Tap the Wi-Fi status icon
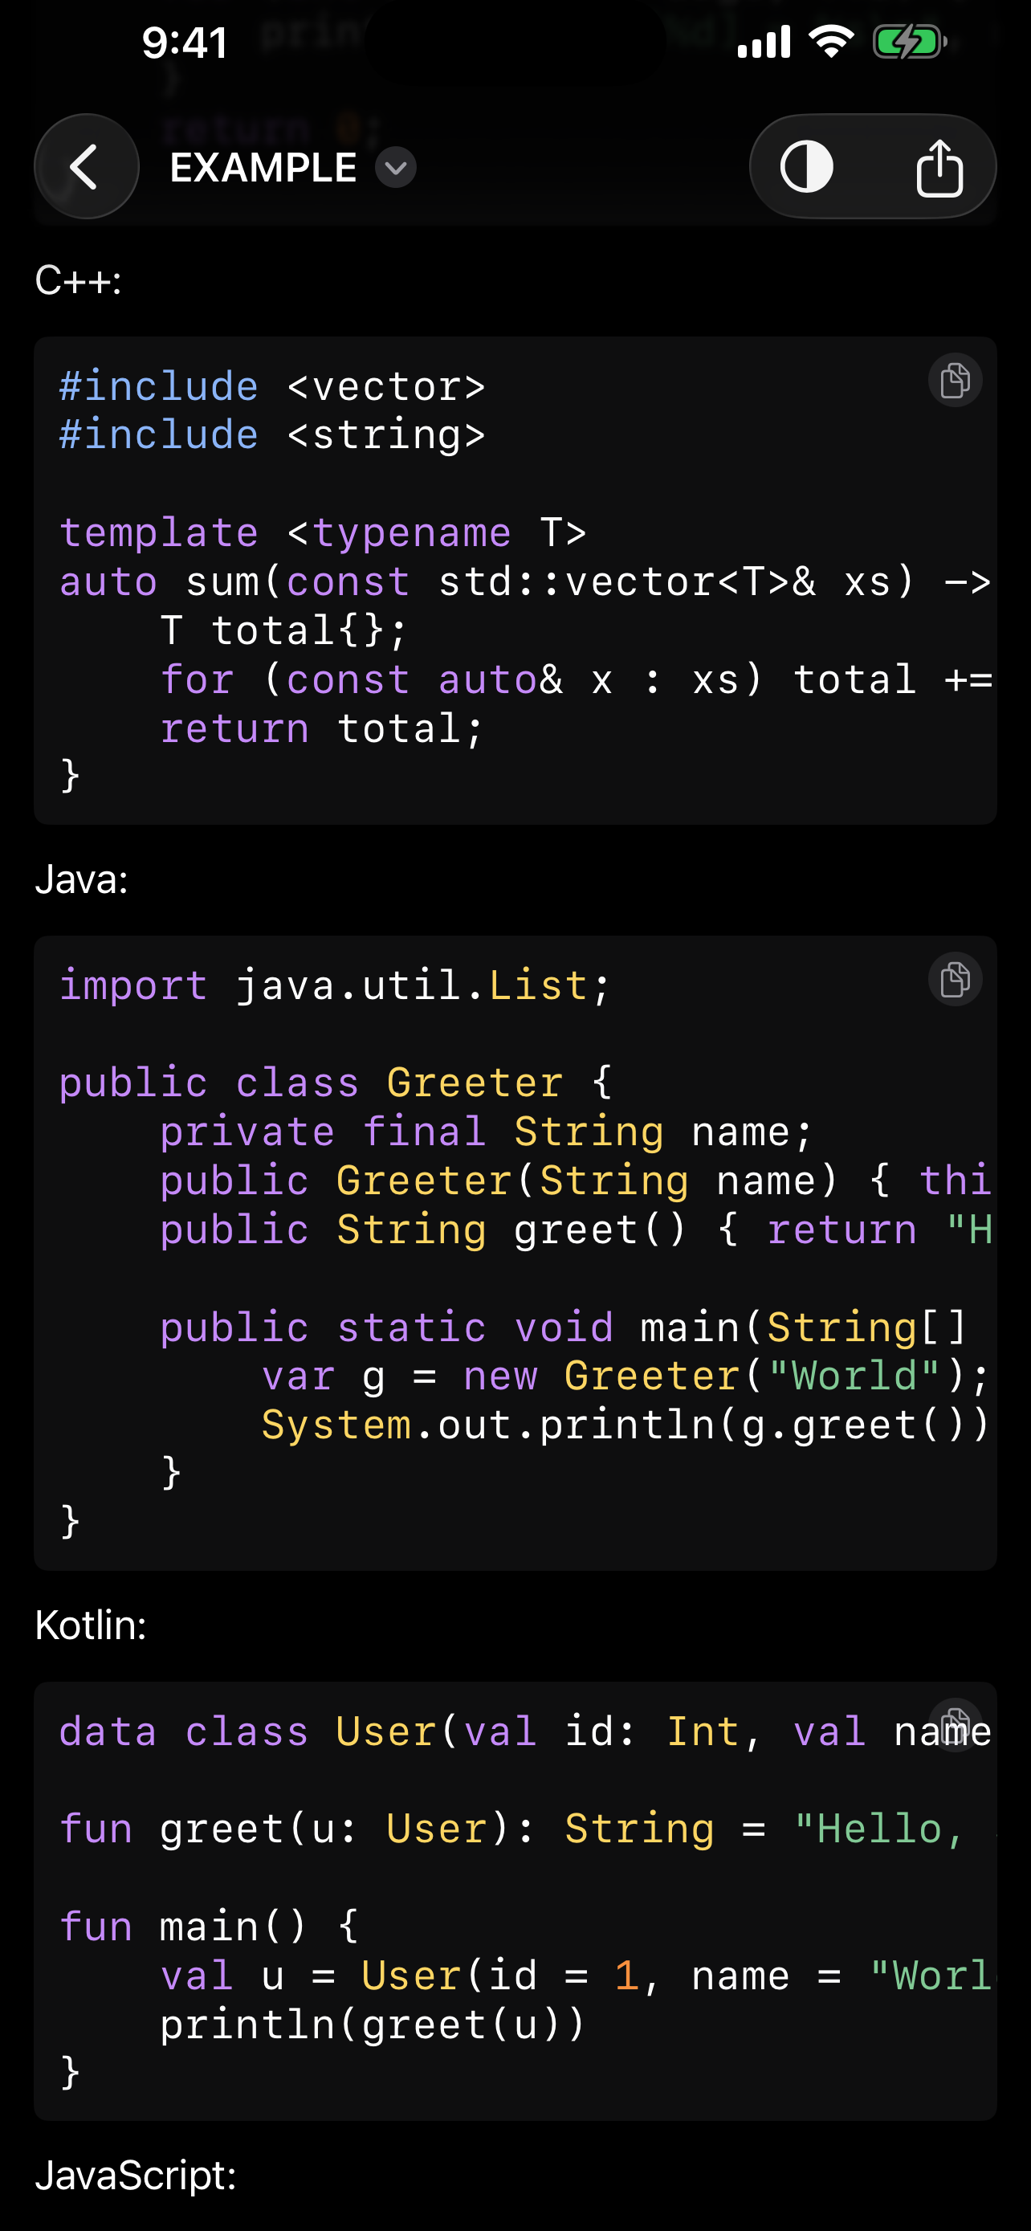The height and width of the screenshot is (2231, 1031). pos(831,42)
